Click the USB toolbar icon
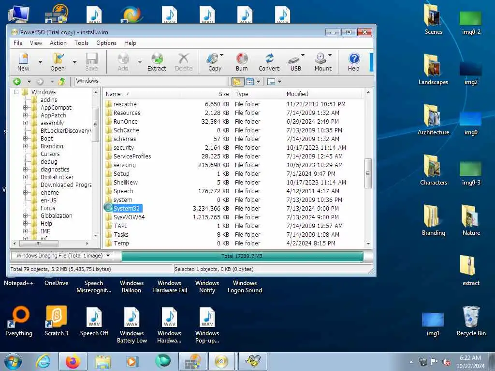The image size is (495, 371). [x=294, y=62]
